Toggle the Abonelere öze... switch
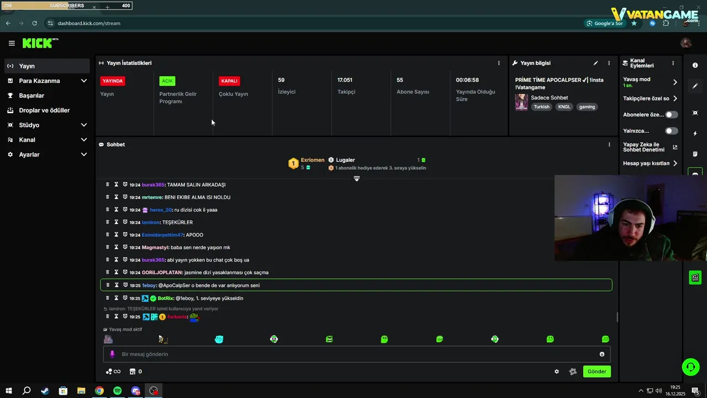The width and height of the screenshot is (707, 398). (672, 114)
